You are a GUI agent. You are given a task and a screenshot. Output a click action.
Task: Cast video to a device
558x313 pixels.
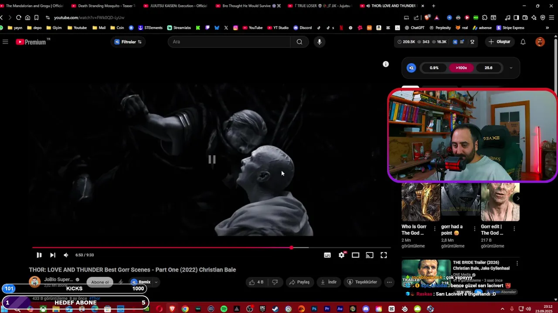[x=370, y=255]
